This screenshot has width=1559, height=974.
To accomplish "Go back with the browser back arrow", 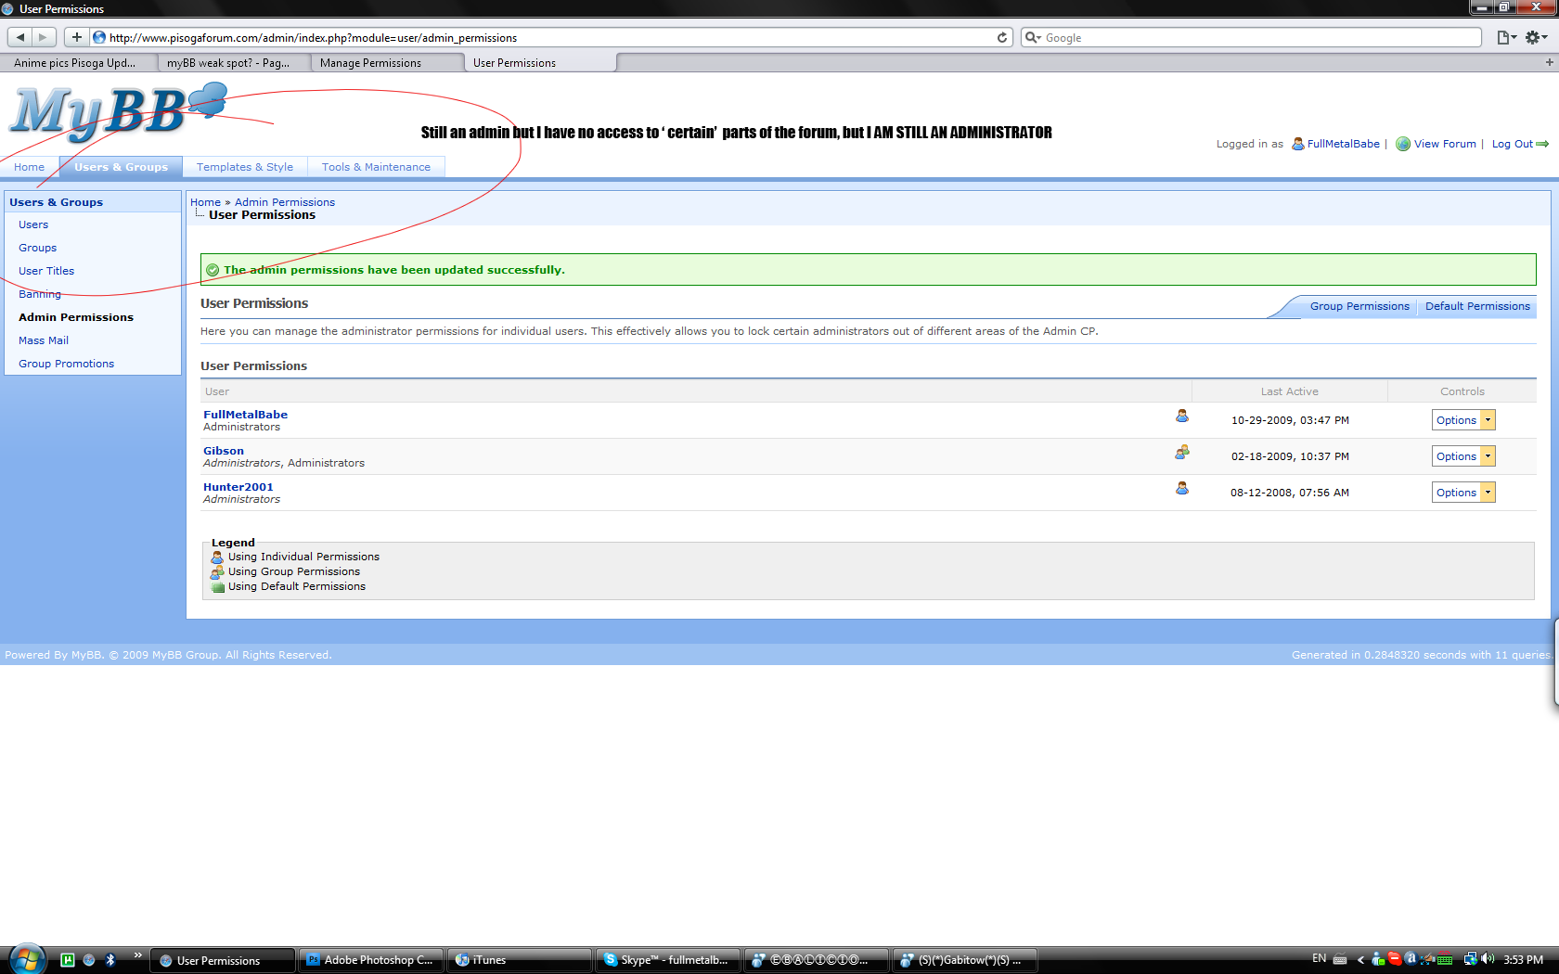I will [20, 37].
